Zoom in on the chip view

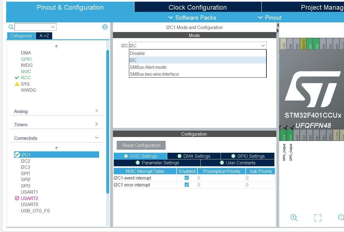point(294,218)
